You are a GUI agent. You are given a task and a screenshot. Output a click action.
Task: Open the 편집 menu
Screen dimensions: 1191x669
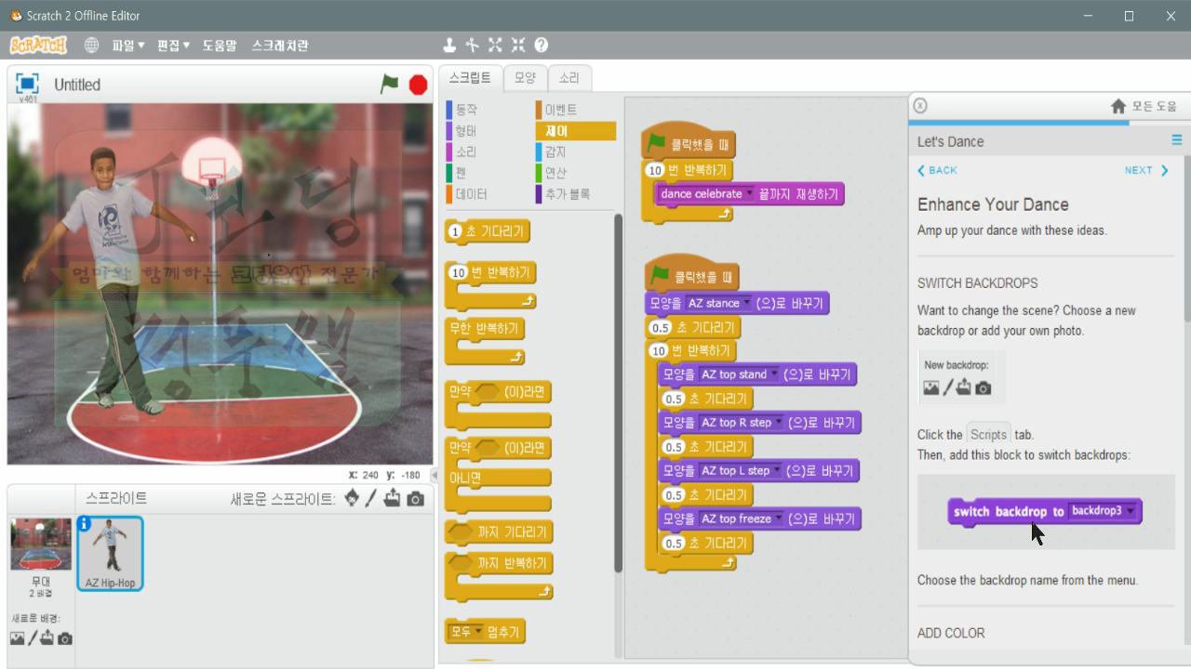pos(173,45)
